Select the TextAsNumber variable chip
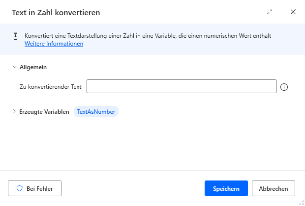Viewport: 305px width, 206px height. pos(96,111)
